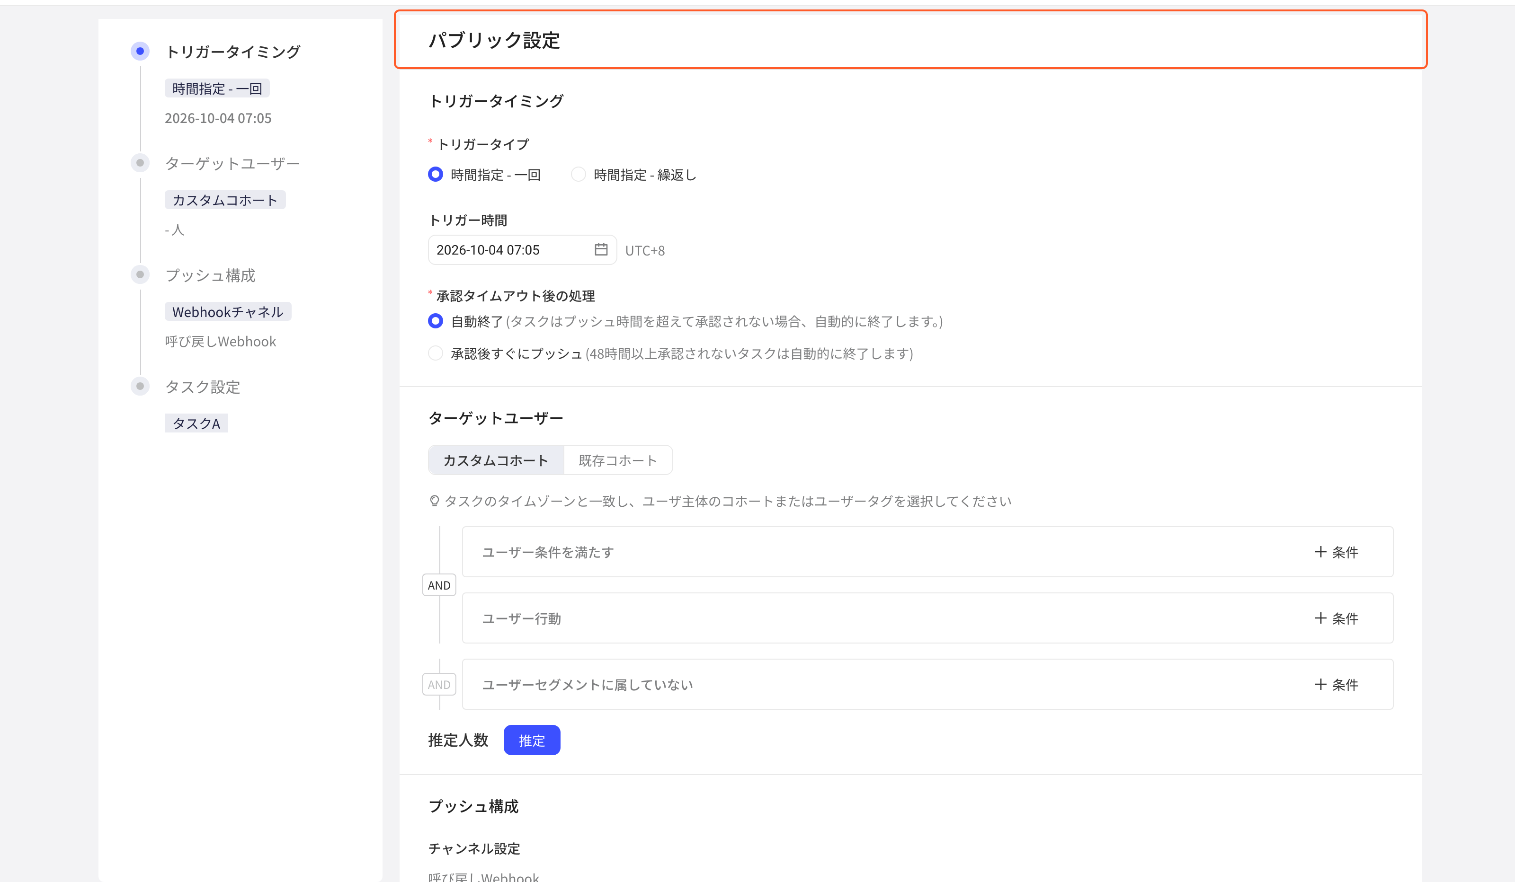Click the プッシュ構成 step circle icon
1515x882 pixels.
(x=140, y=274)
